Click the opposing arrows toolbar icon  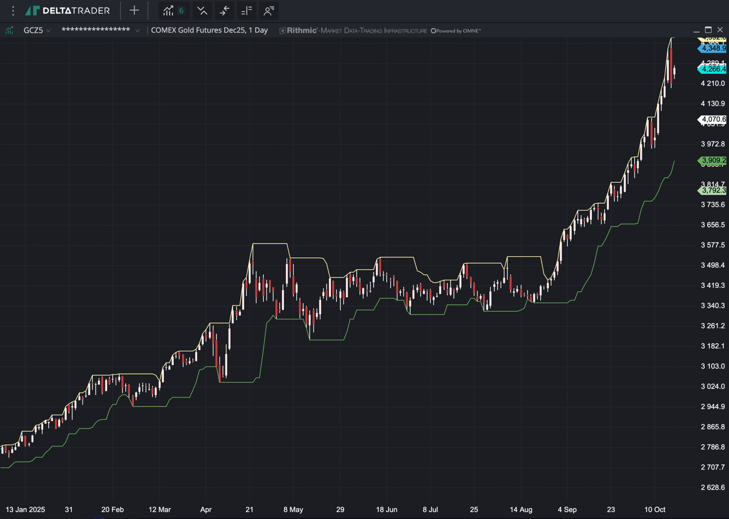coord(224,11)
